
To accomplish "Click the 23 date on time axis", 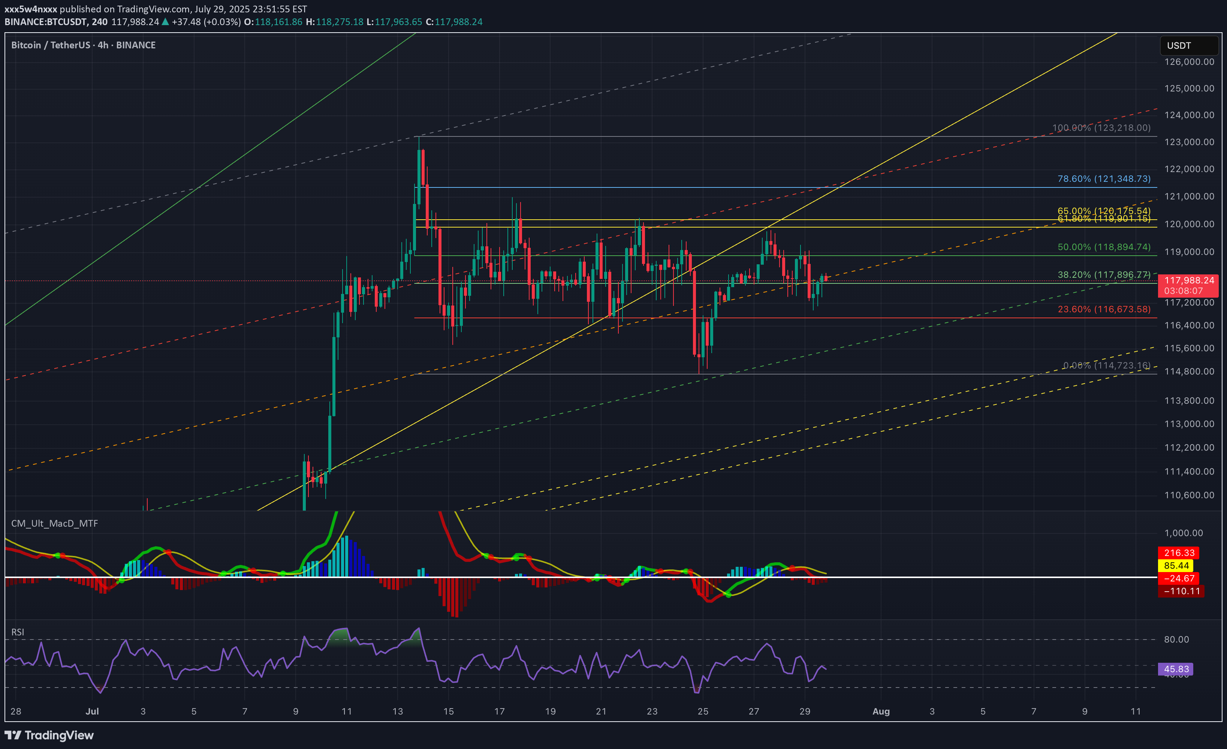I will 652,711.
